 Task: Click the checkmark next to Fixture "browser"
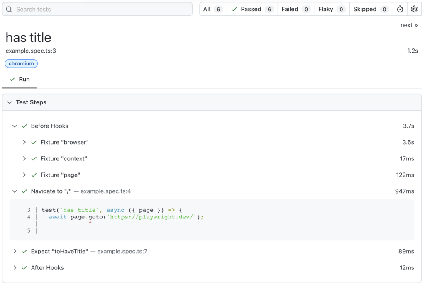coord(34,142)
